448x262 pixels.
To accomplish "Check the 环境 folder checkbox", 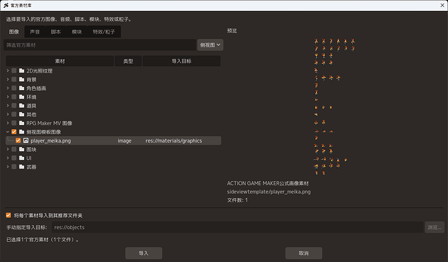I will [14, 97].
